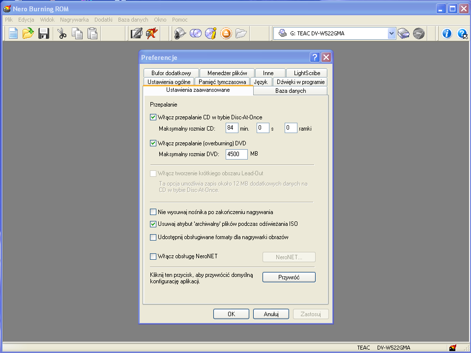
Task: Show disc info icon
Action: coord(210,33)
